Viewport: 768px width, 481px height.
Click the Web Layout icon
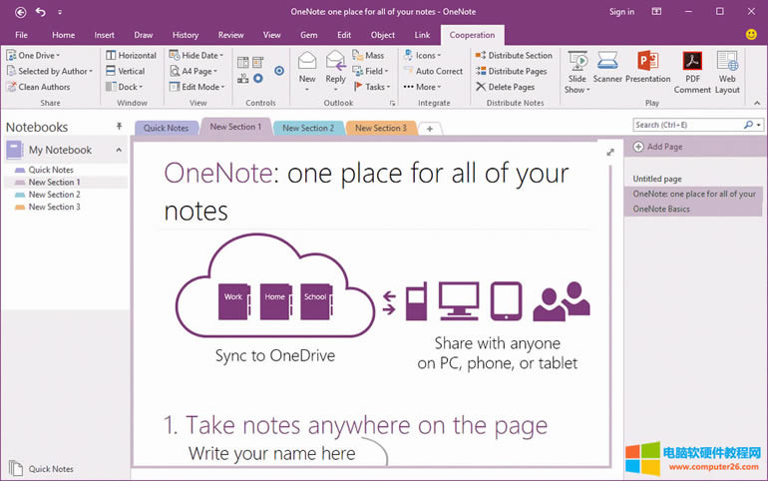[x=727, y=62]
